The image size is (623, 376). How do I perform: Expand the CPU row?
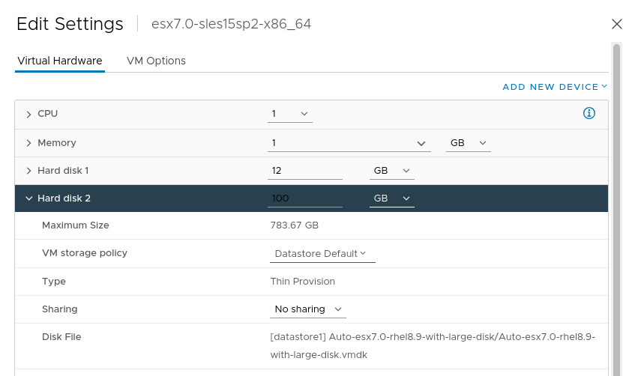[x=29, y=114]
